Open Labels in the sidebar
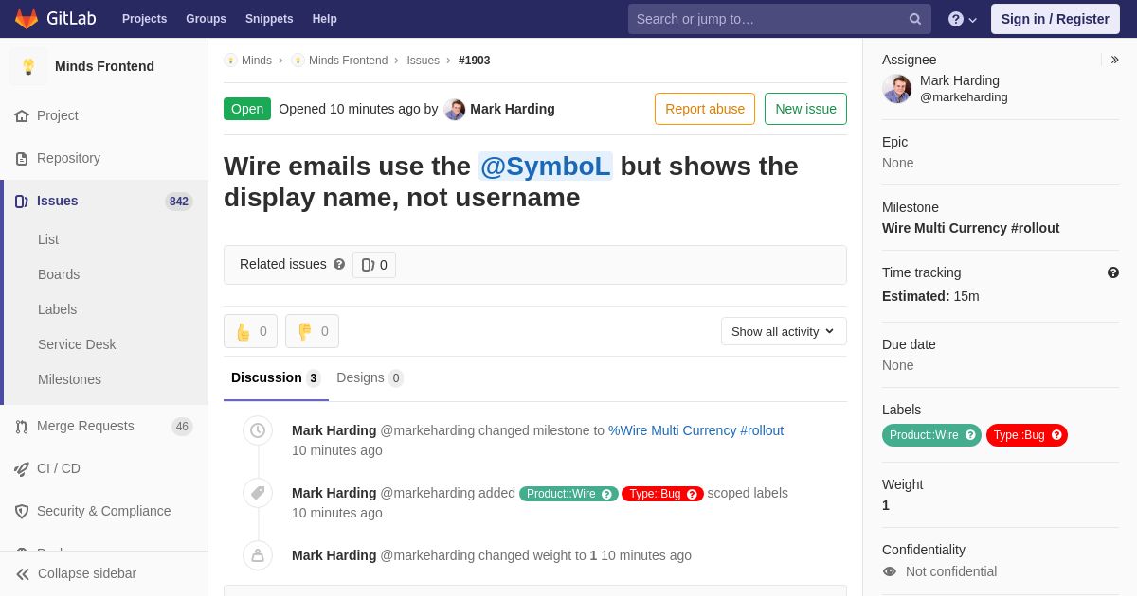The width and height of the screenshot is (1137, 596). (x=57, y=309)
